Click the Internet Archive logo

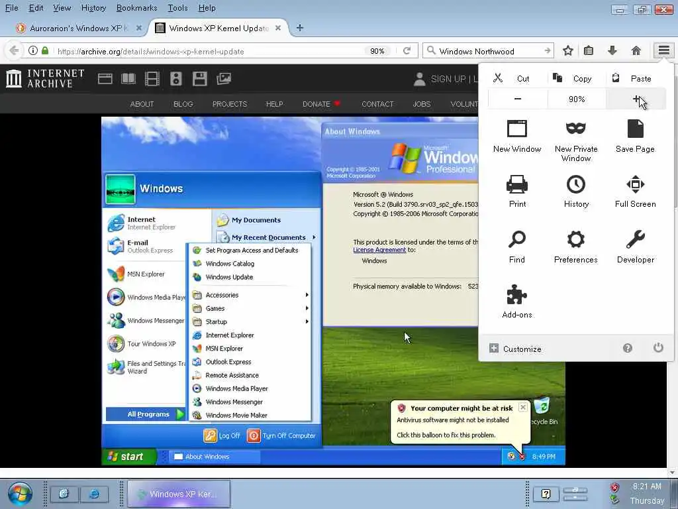[x=45, y=78]
